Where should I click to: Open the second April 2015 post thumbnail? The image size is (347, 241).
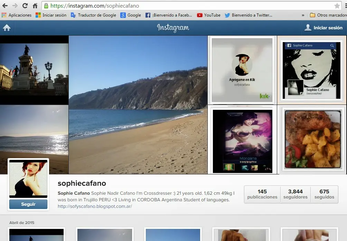click(105, 234)
